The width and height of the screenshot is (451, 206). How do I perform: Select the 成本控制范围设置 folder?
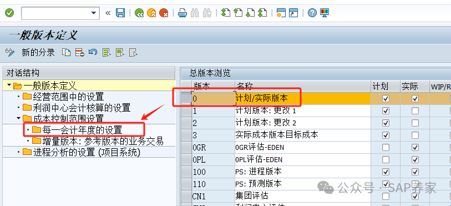tap(63, 118)
